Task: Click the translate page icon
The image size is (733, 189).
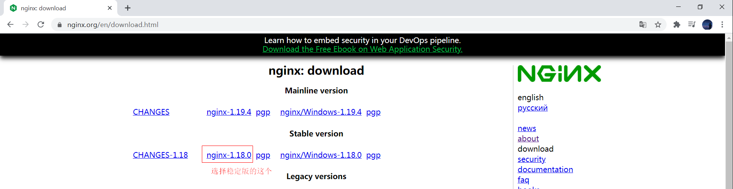Action: click(x=643, y=24)
